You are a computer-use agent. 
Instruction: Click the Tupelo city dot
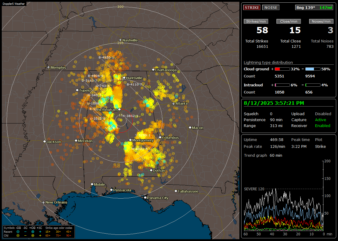[77, 90]
